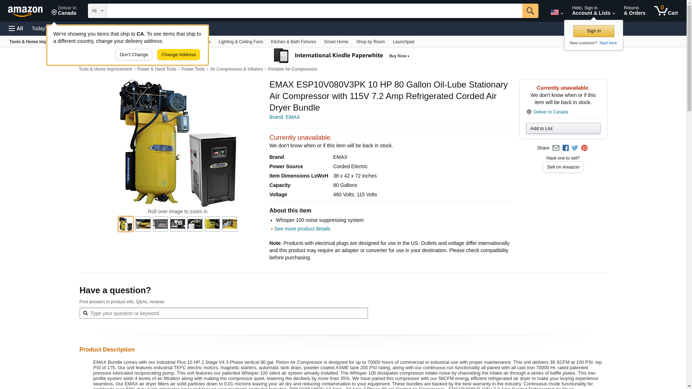The height and width of the screenshot is (389, 692).
Task: Expand the search category All dropdown
Action: [x=97, y=11]
